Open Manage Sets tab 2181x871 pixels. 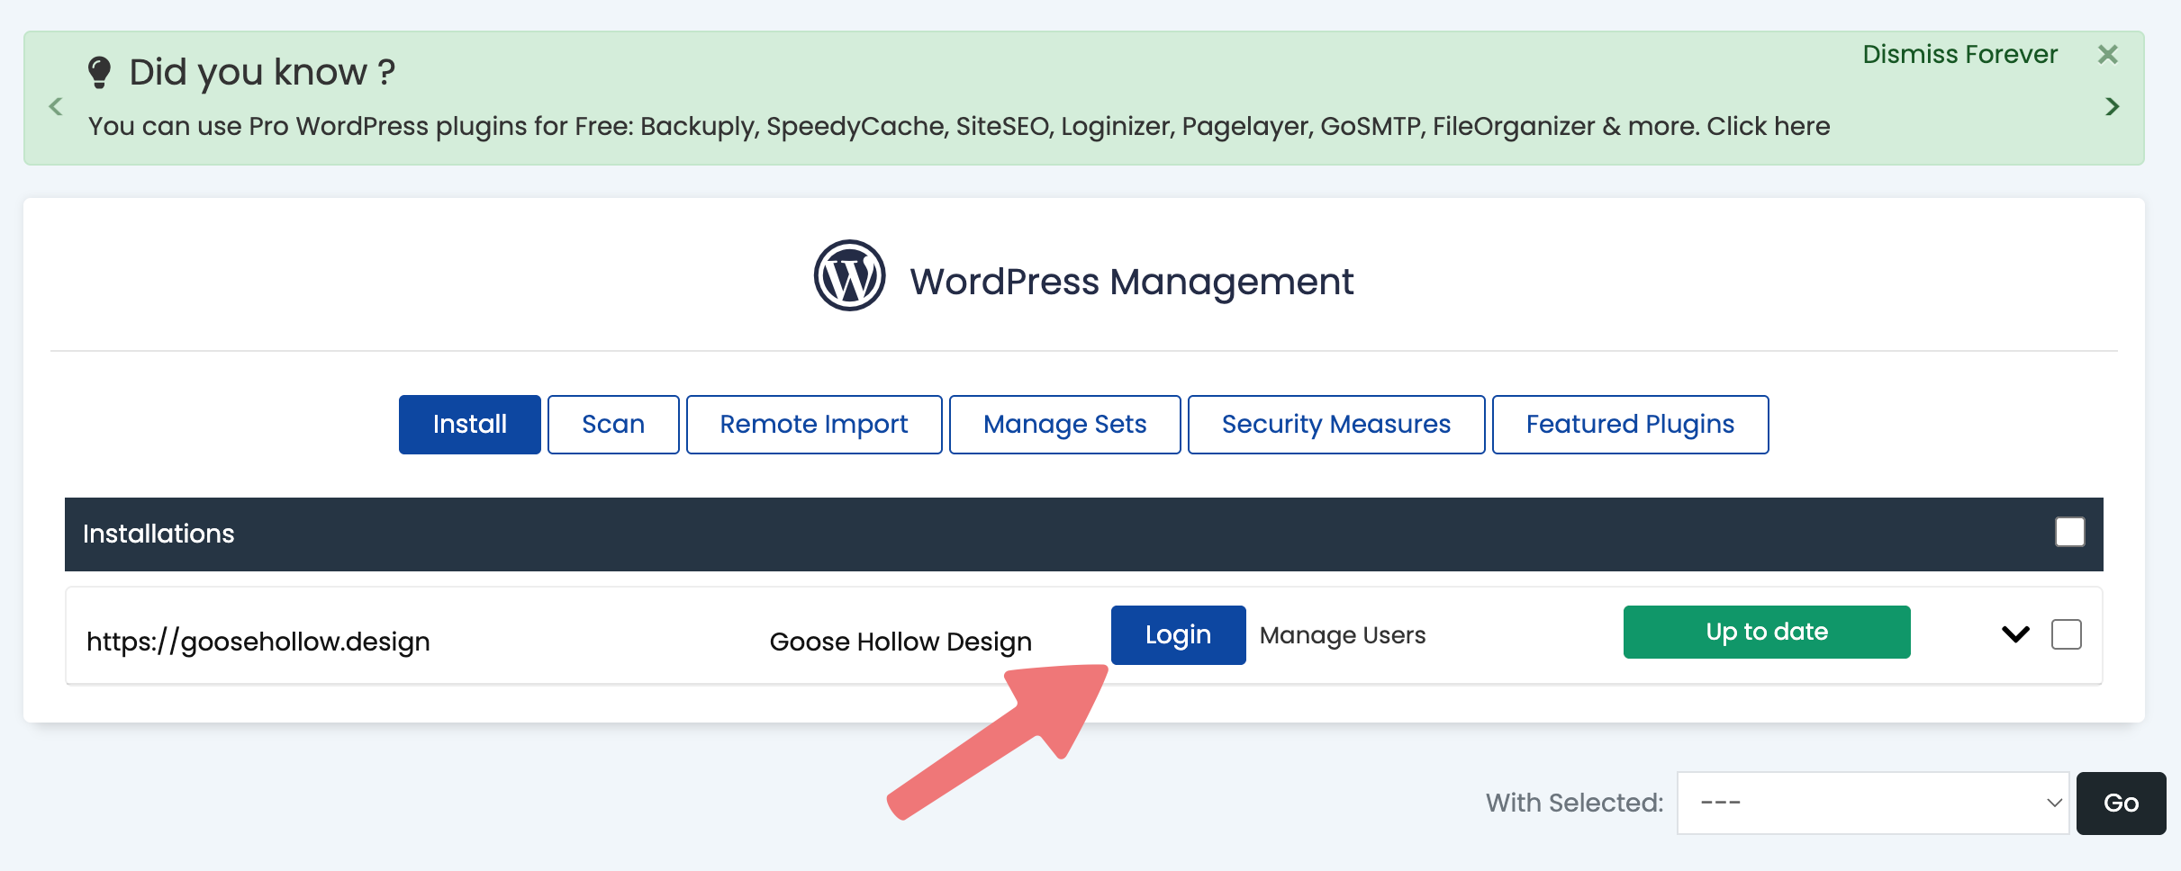(1065, 425)
